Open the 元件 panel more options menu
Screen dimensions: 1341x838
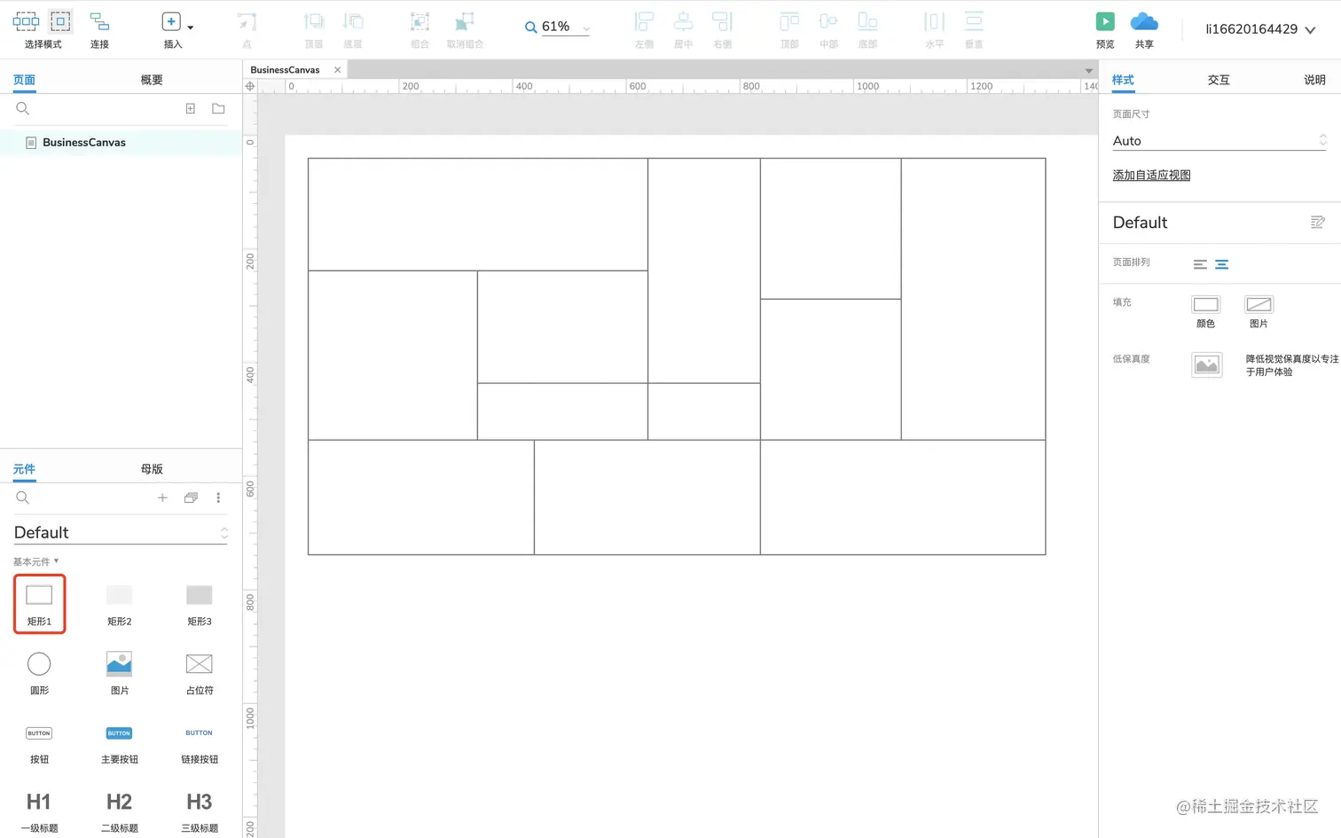[x=218, y=497]
